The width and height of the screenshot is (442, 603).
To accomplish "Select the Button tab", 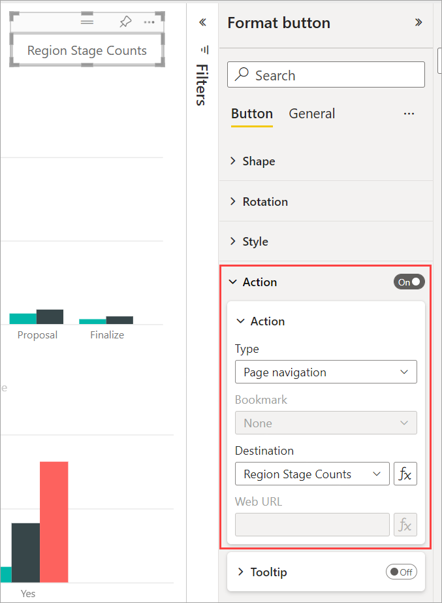I will pyautogui.click(x=251, y=113).
